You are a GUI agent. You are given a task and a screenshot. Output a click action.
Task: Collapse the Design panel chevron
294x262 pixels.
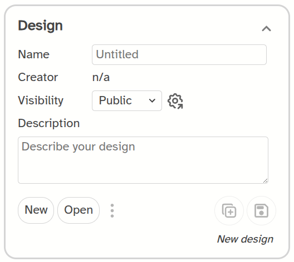(x=266, y=29)
